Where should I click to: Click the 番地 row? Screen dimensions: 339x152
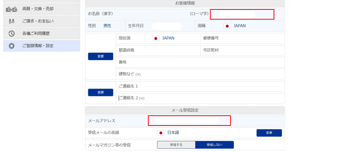(200, 62)
